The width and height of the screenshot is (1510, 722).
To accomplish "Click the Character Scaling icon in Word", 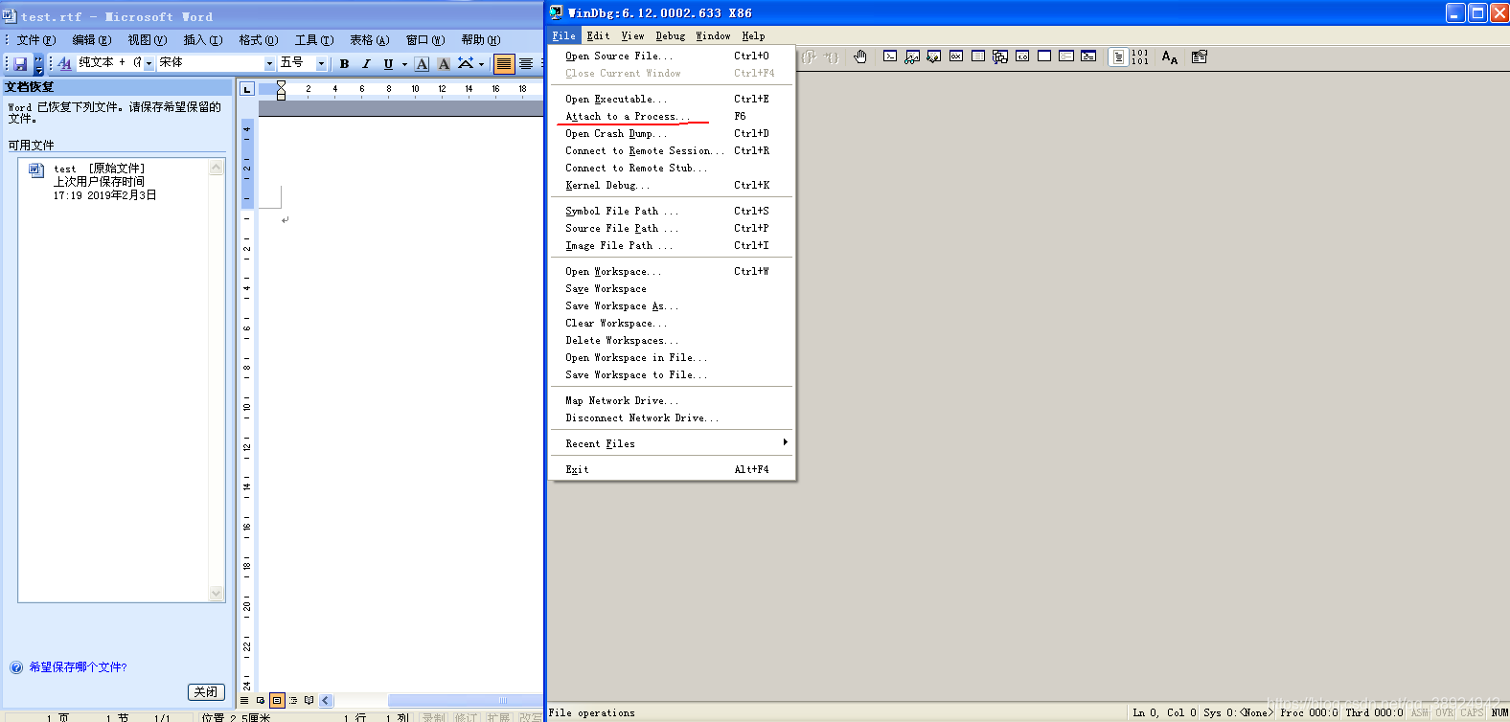I will pos(466,64).
